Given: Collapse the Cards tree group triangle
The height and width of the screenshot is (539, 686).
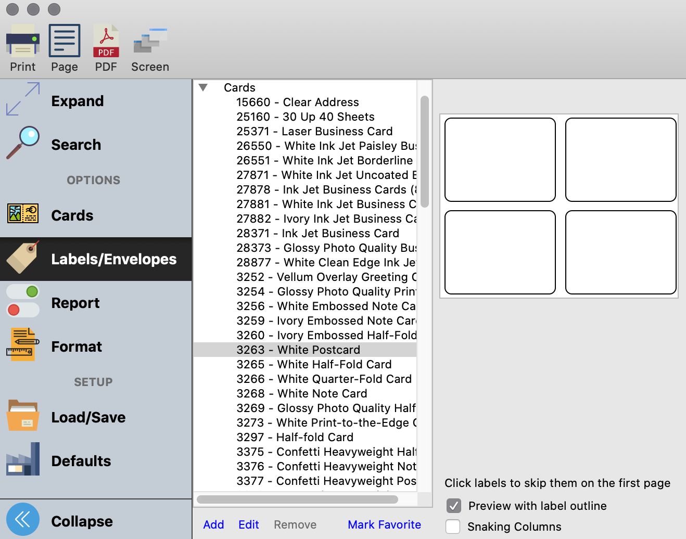Looking at the screenshot, I should tap(204, 88).
